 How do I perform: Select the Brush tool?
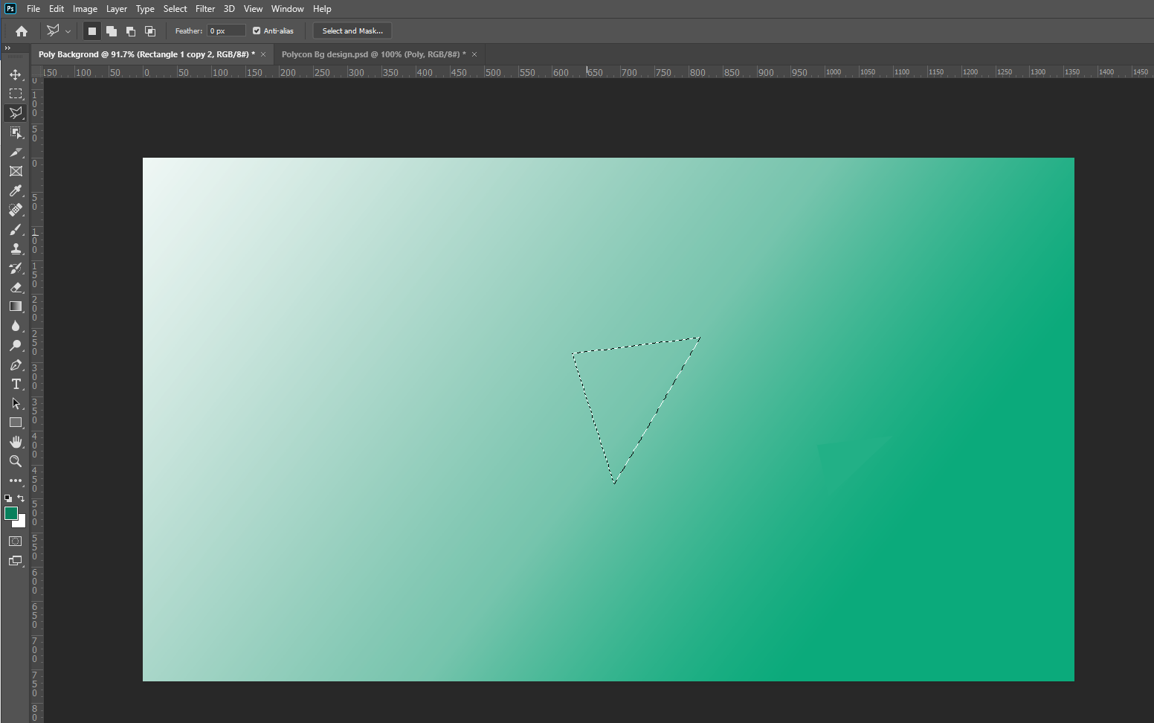point(16,230)
